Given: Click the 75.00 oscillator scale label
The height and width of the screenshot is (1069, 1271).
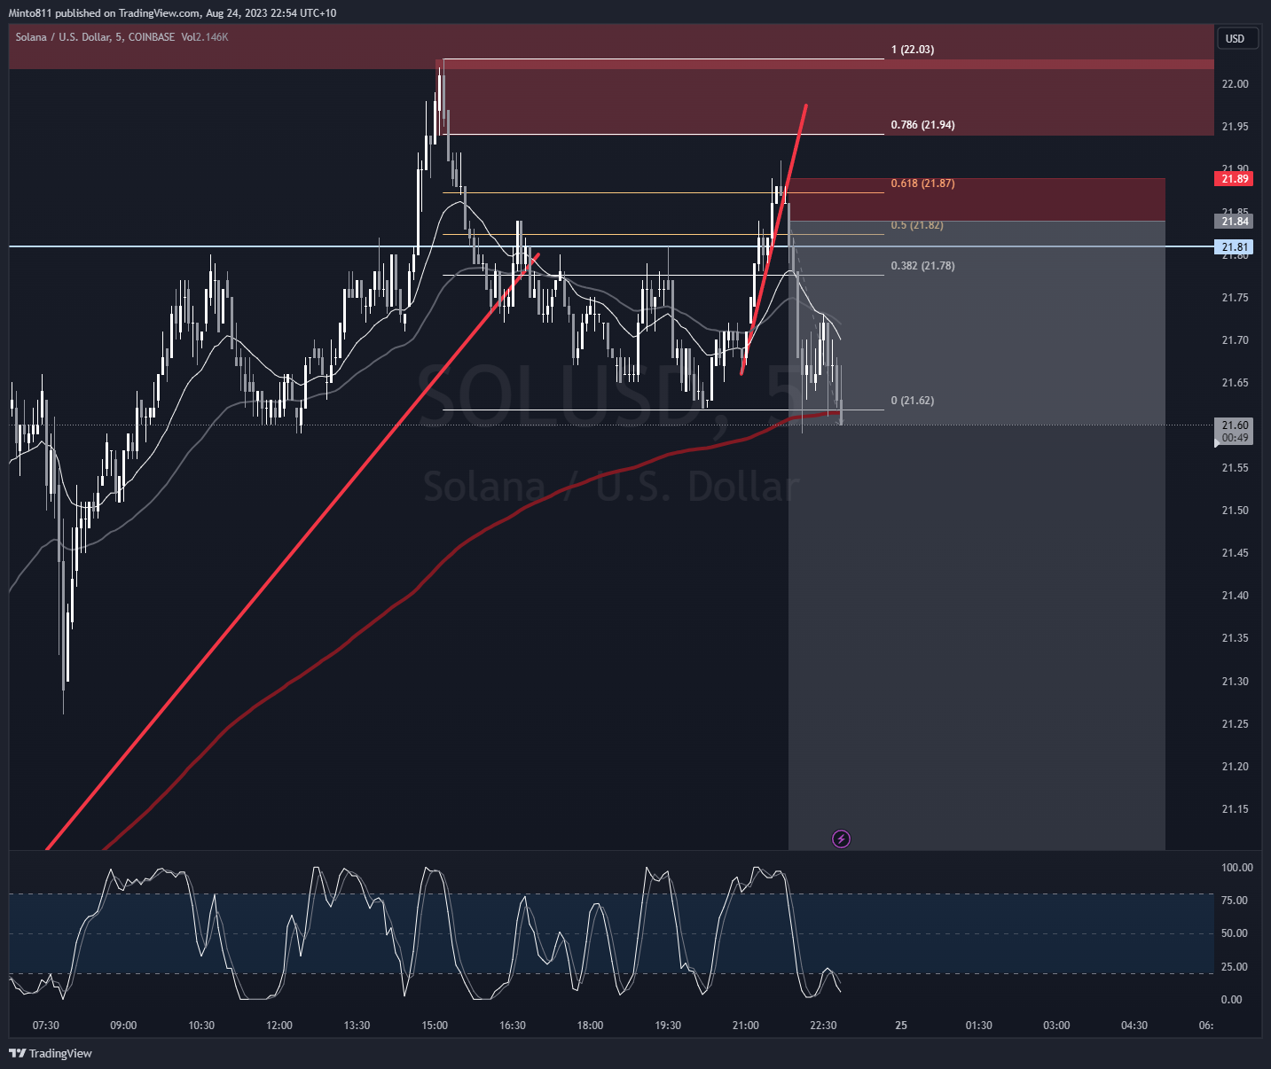Looking at the screenshot, I should [x=1235, y=901].
